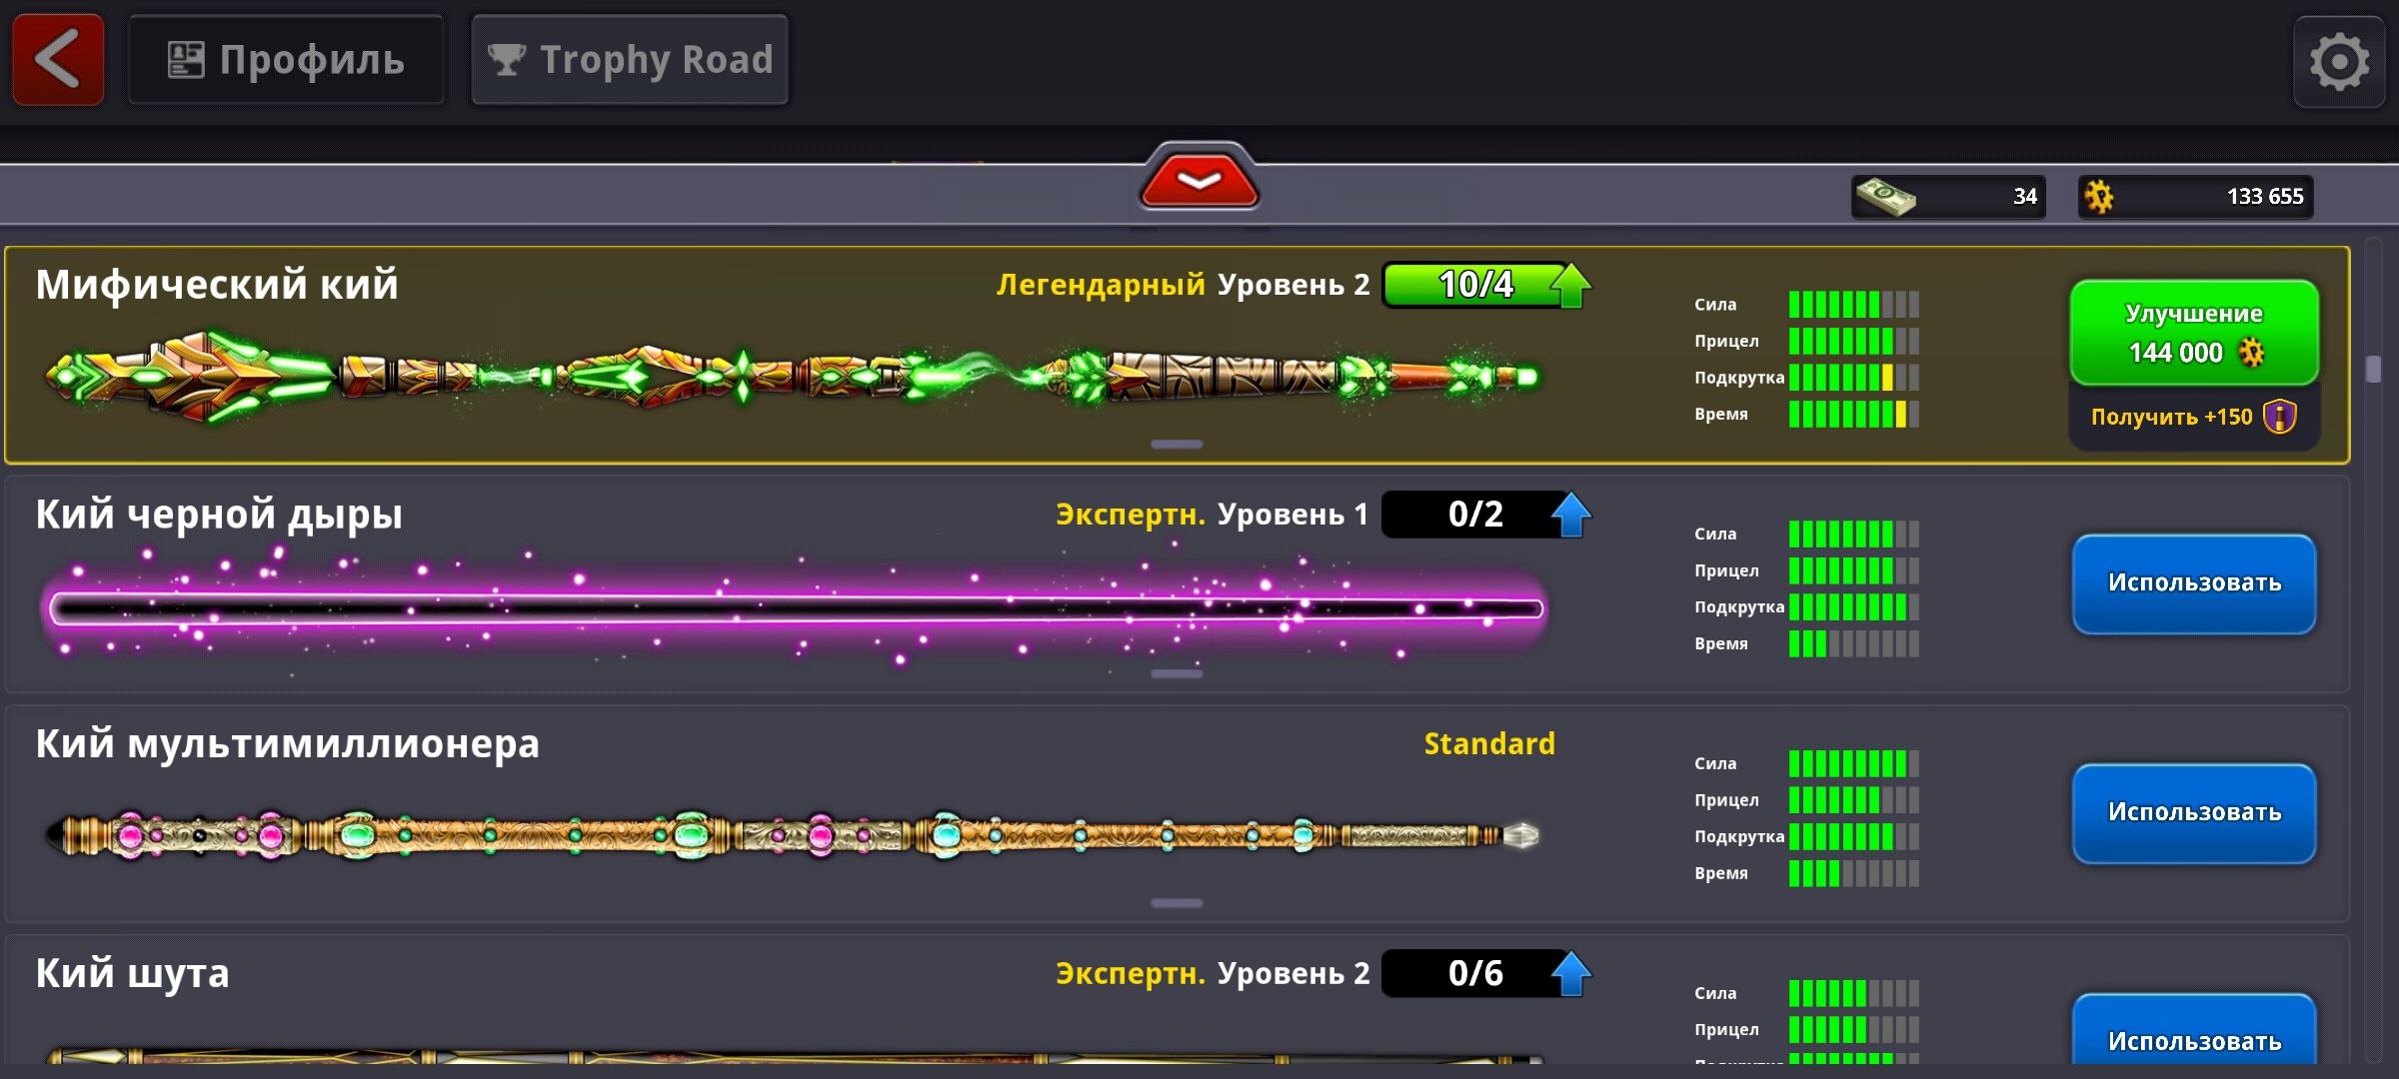Image resolution: width=2399 pixels, height=1079 pixels.
Task: Use the Кий мультимиллионера cue
Action: click(x=2194, y=813)
